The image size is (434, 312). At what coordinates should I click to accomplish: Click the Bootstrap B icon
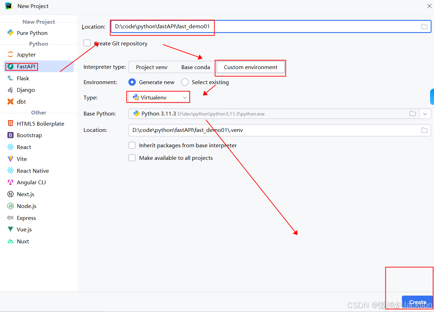pos(10,135)
